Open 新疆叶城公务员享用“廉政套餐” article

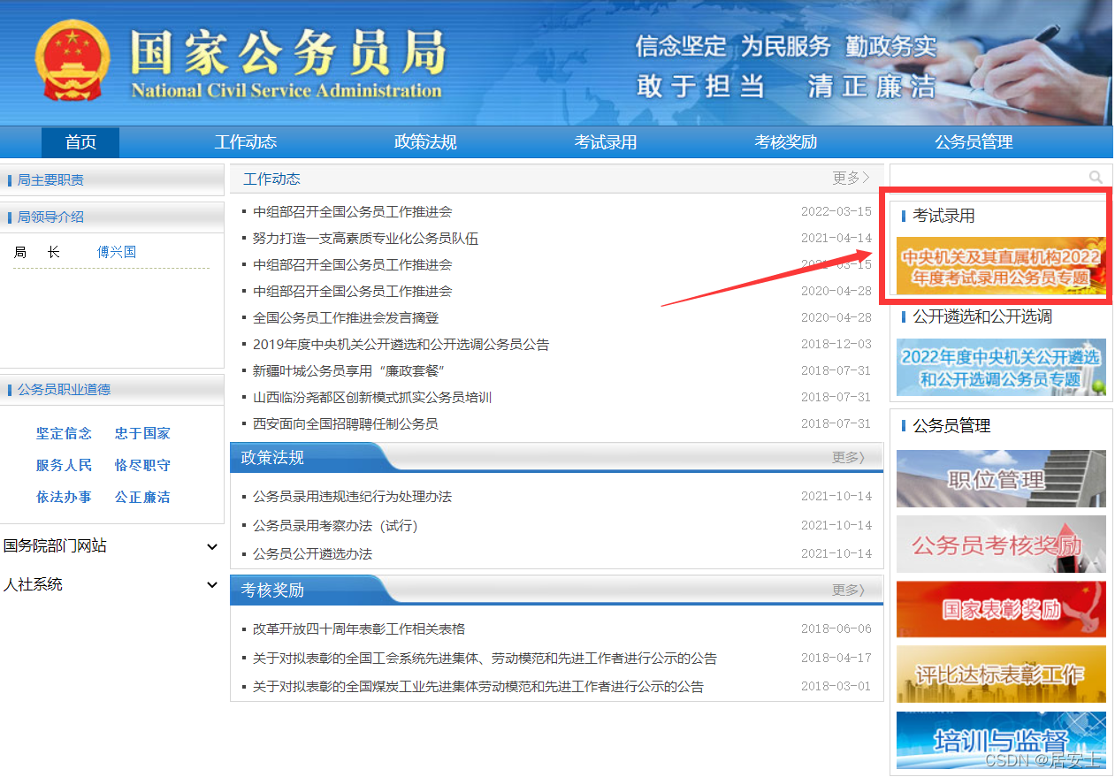[348, 371]
